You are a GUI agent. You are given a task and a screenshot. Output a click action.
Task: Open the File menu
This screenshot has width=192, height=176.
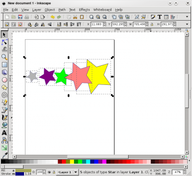pyautogui.click(x=6, y=10)
